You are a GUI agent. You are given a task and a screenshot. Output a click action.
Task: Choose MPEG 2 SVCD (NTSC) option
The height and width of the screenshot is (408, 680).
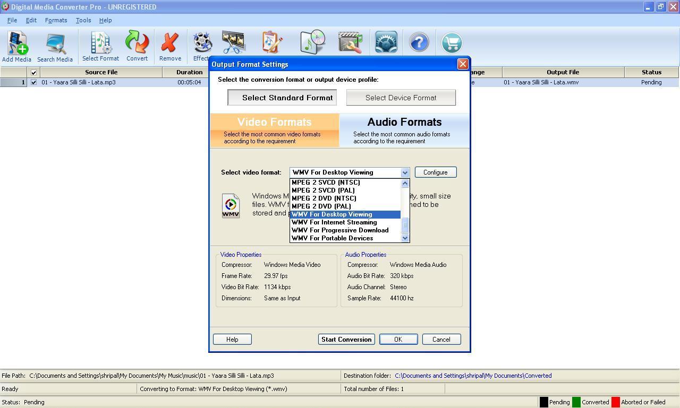pos(345,183)
